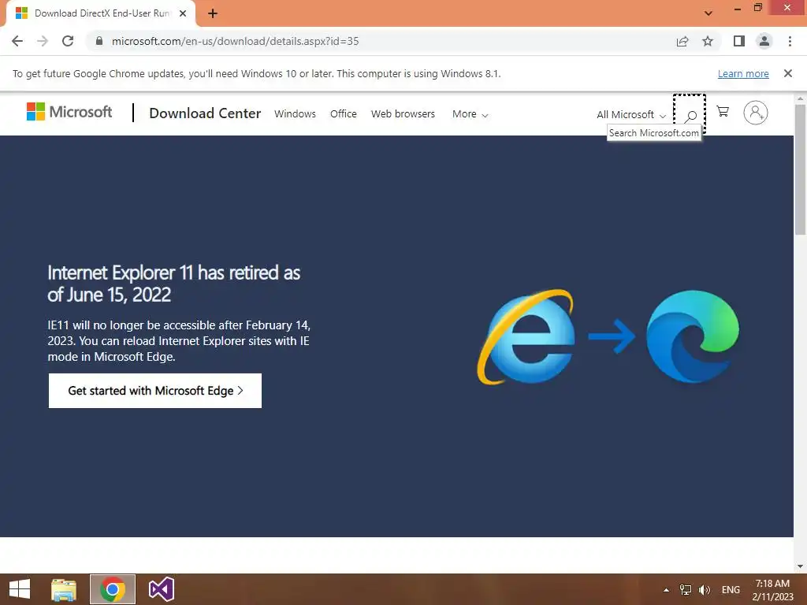Show hidden tray icons arrow
Viewport: 807px width, 605px height.
tap(666, 590)
